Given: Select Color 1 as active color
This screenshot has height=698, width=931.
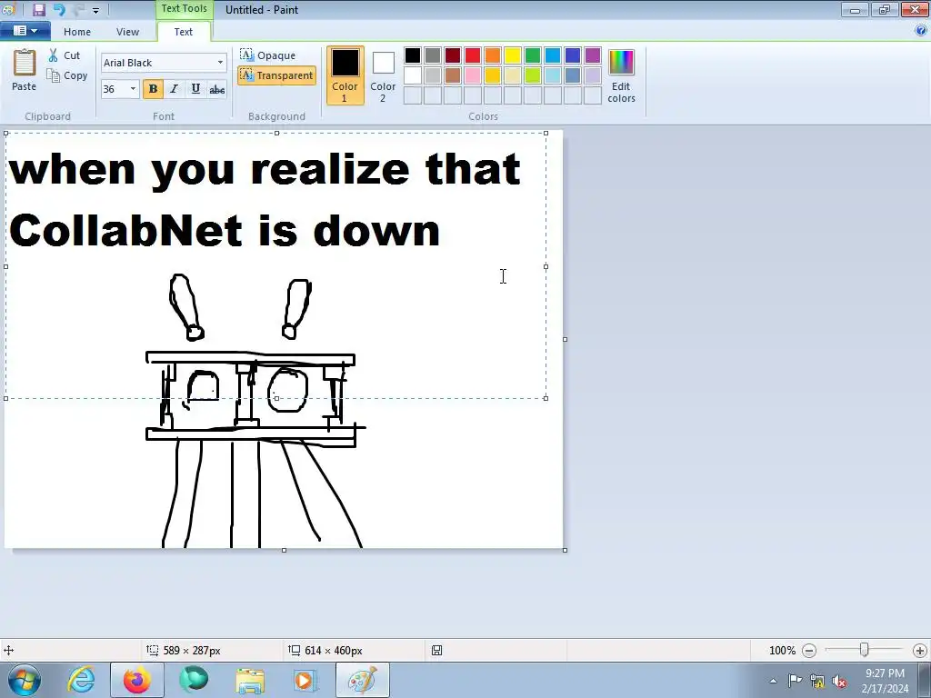Looking at the screenshot, I should click(x=345, y=75).
